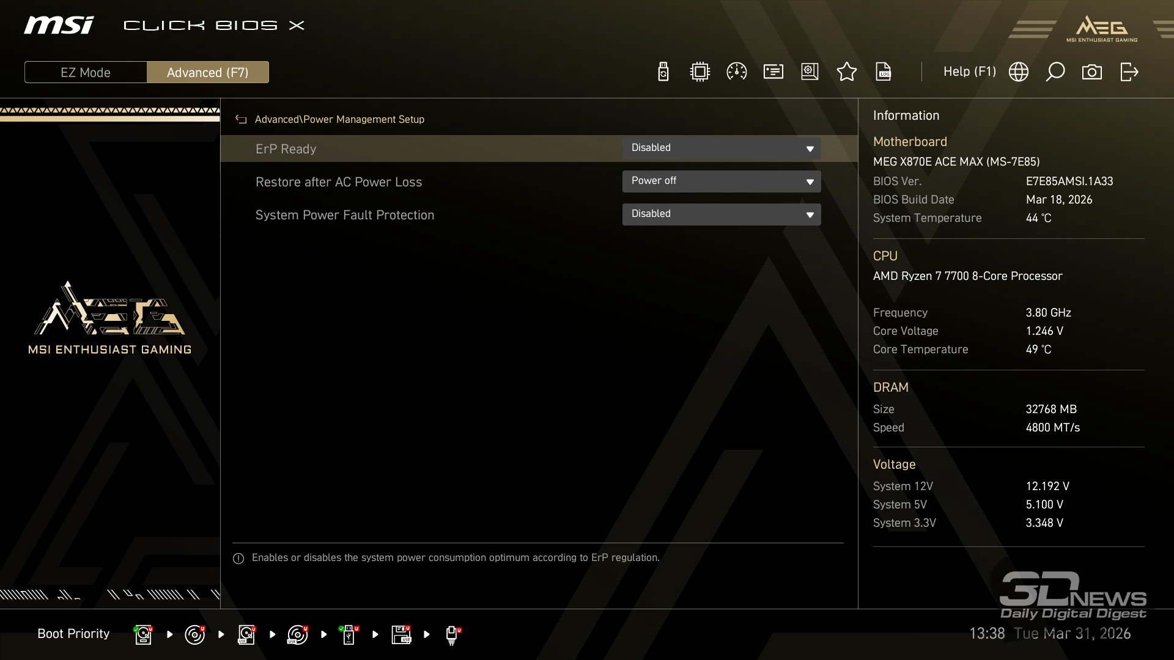Click the Help (F1) button
Viewport: 1174px width, 660px height.
point(969,72)
